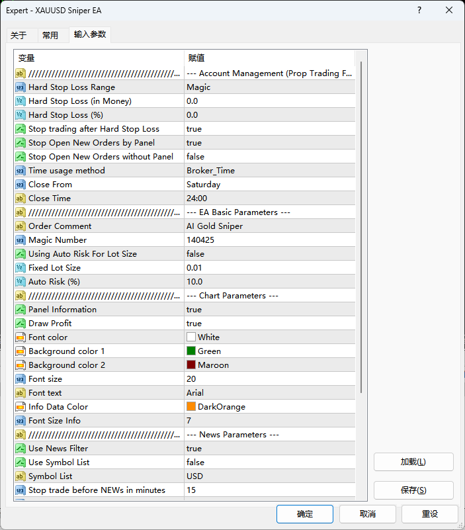Click the 加载(L) button
The height and width of the screenshot is (530, 465).
click(x=413, y=462)
